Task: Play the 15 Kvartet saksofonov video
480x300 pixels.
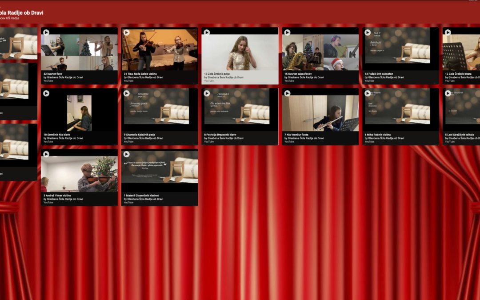Action: [x=287, y=32]
